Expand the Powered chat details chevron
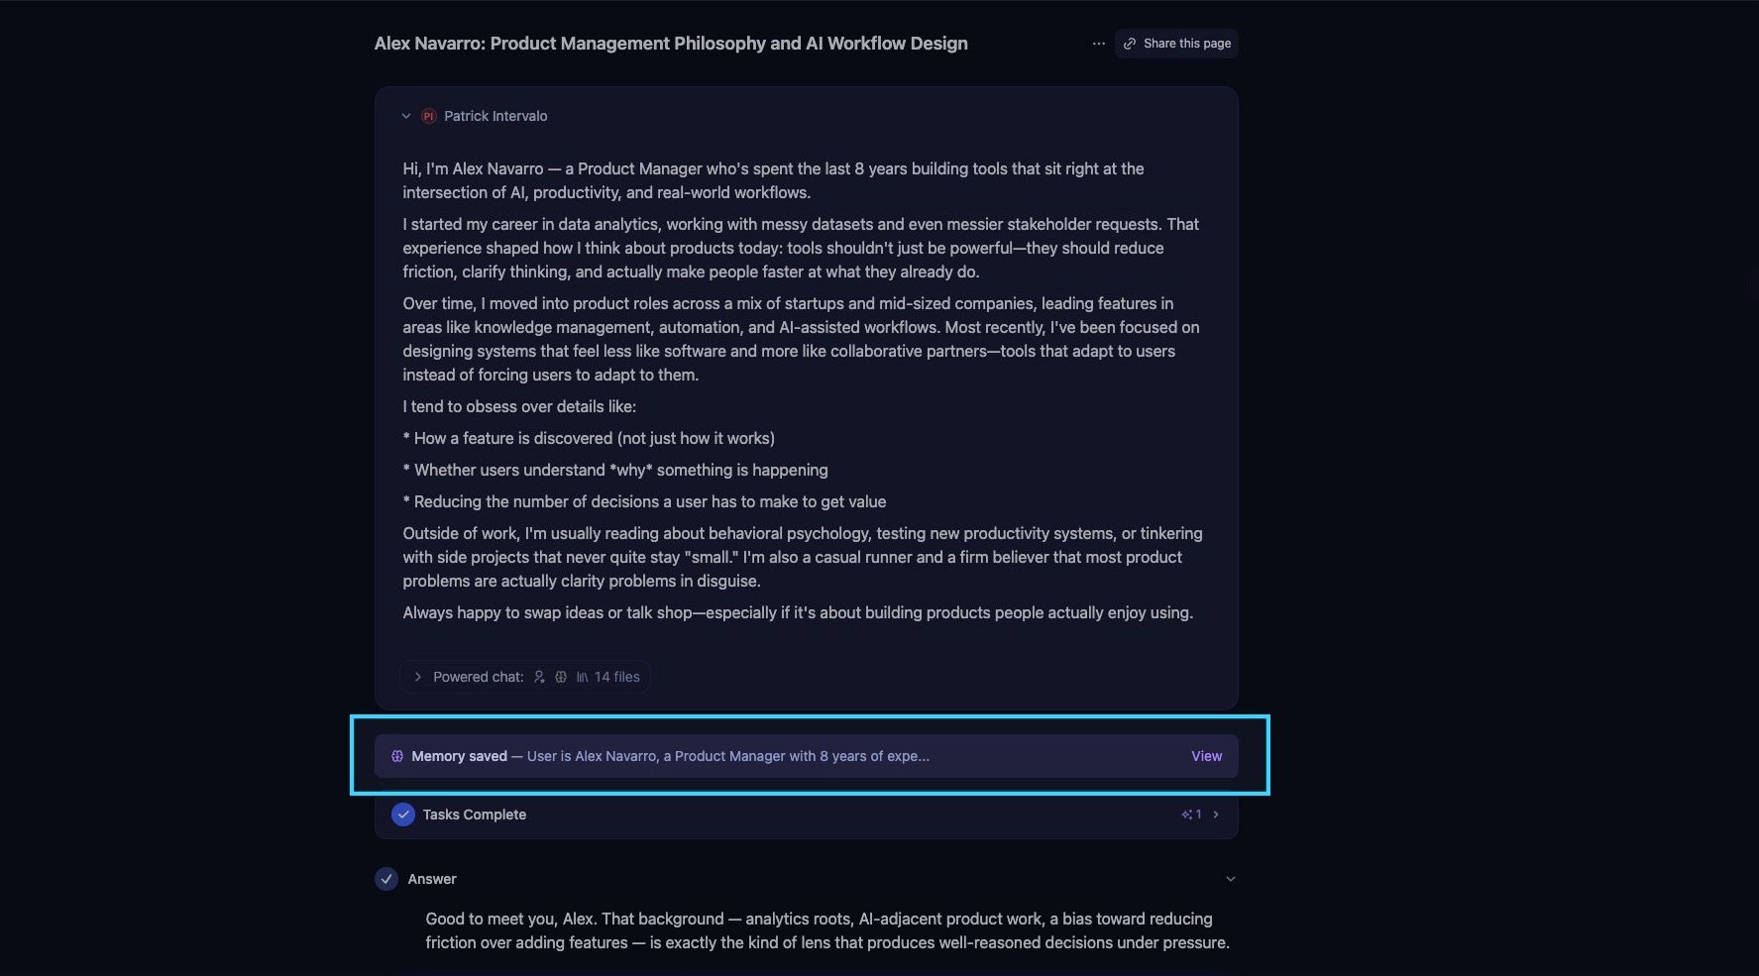Screen dimensions: 1759x976 click(x=418, y=677)
